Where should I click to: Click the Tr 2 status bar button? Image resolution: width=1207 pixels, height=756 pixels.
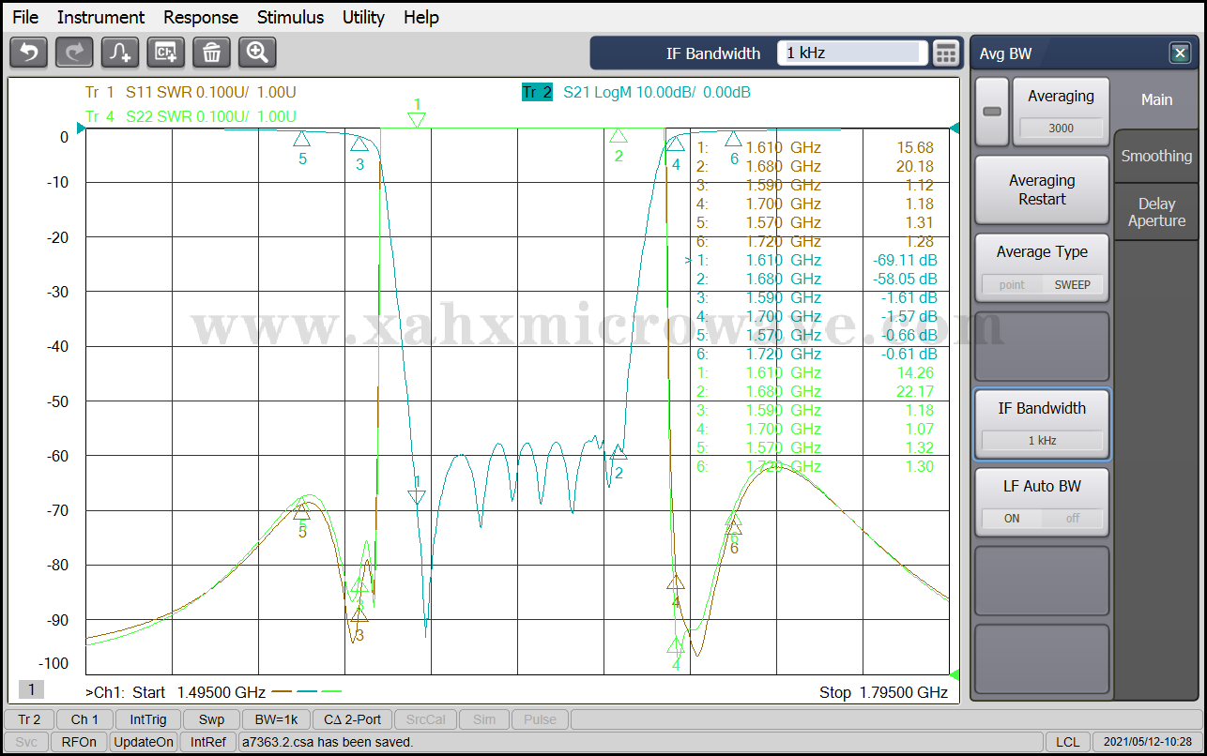pos(29,719)
